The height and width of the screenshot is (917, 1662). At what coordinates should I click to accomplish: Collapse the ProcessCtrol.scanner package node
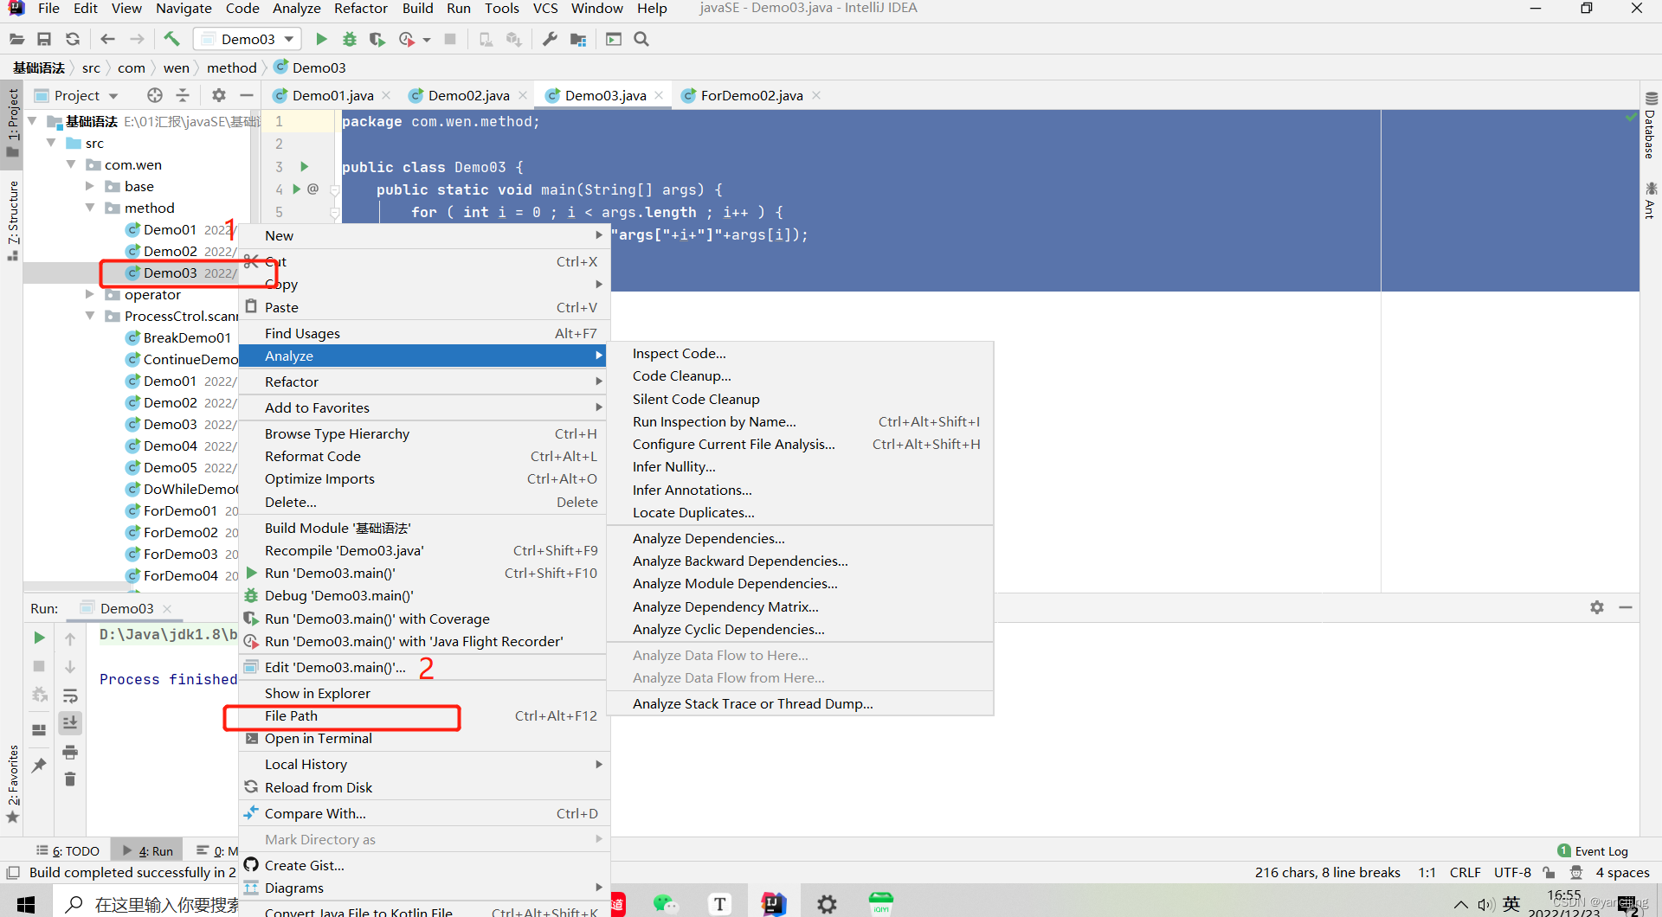point(90,316)
